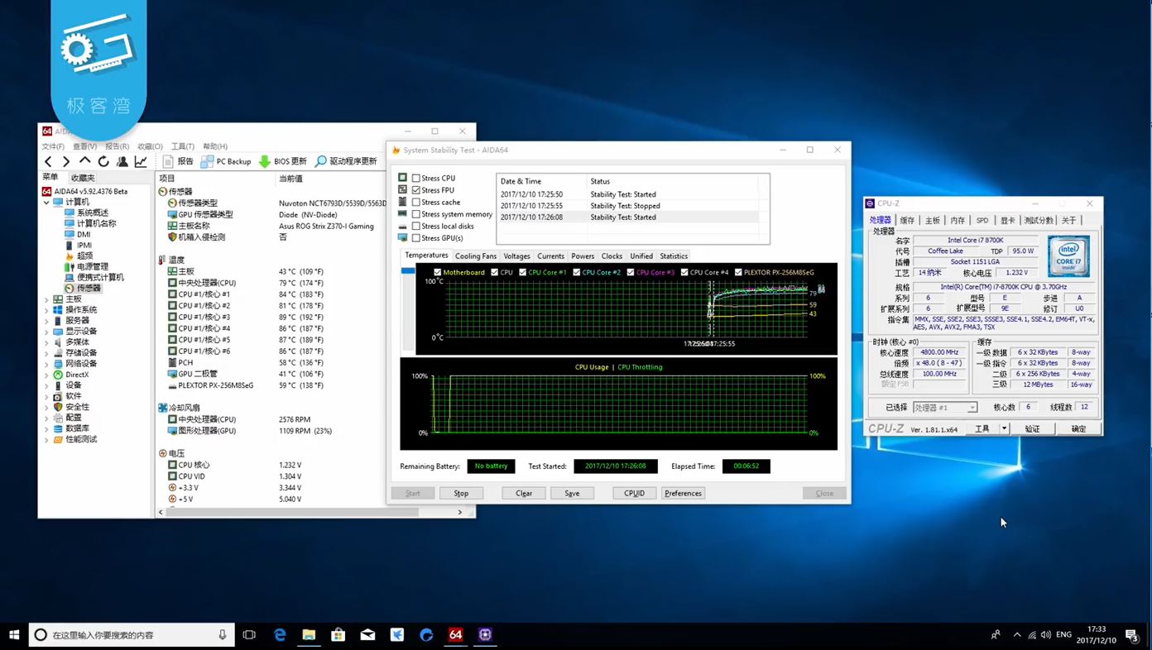Click the user profile icon in AIDA64 toolbar
Viewport: 1152px width, 650px height.
click(122, 161)
